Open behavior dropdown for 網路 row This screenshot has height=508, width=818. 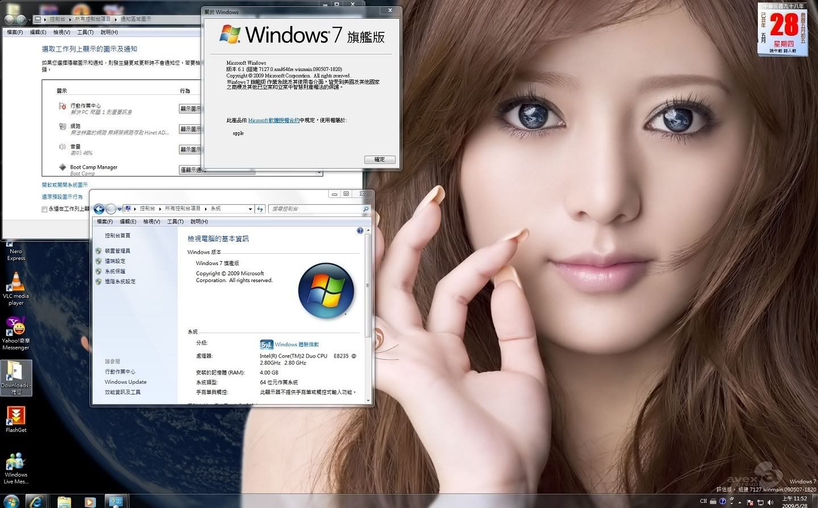191,129
